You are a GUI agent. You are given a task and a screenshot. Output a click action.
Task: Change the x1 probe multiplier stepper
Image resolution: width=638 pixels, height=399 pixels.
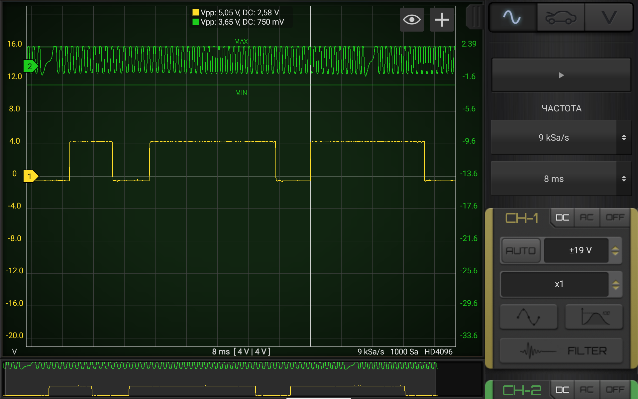pos(615,285)
